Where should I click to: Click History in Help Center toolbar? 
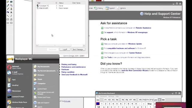[x=99, y=8]
